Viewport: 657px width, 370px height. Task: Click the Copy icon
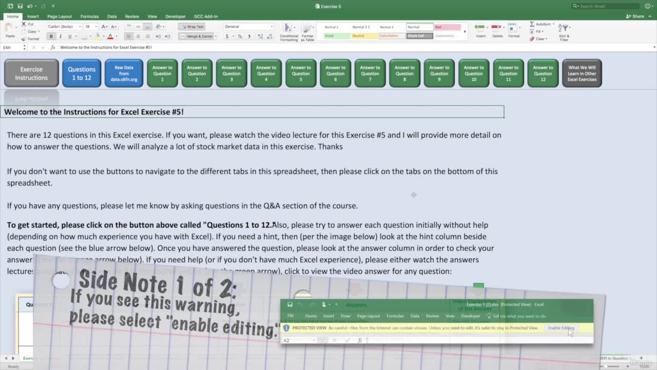(x=24, y=31)
